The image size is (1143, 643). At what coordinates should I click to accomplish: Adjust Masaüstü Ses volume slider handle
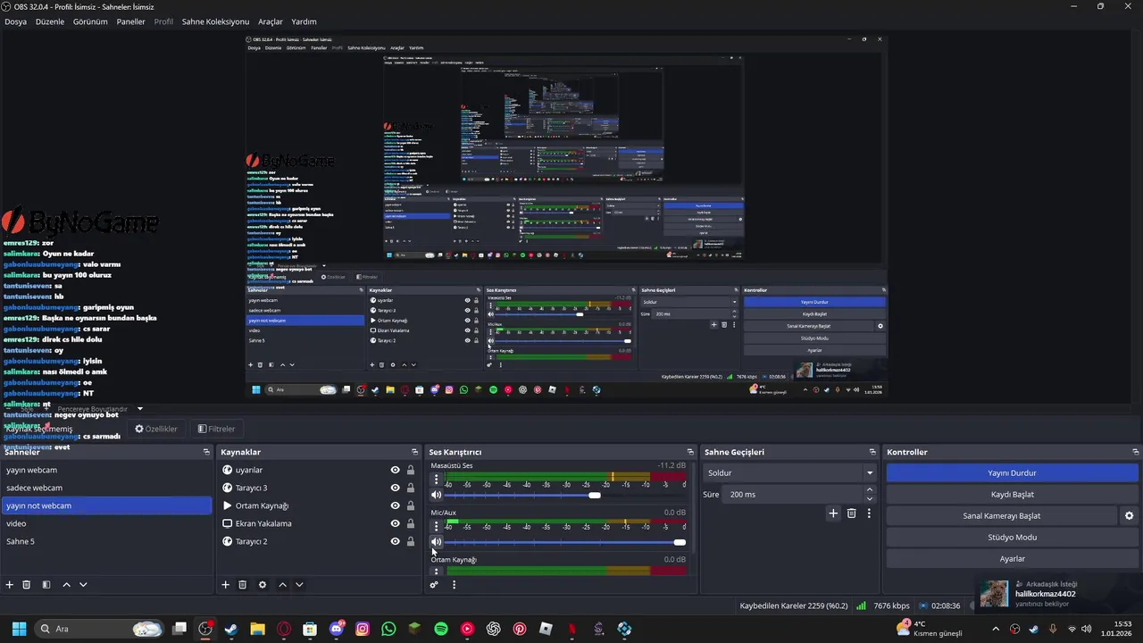pos(595,495)
